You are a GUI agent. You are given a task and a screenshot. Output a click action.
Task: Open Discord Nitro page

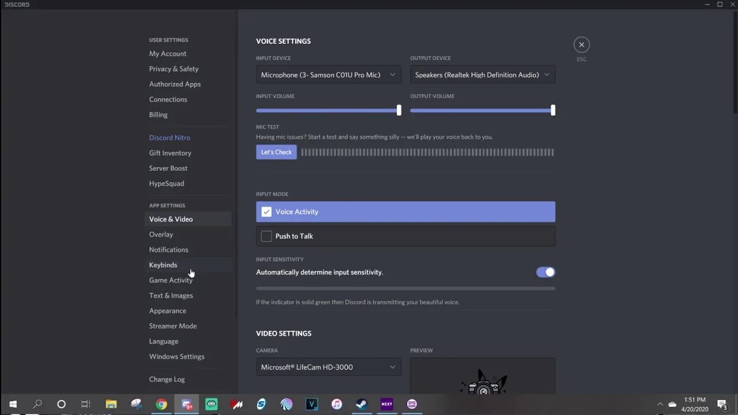pyautogui.click(x=170, y=138)
